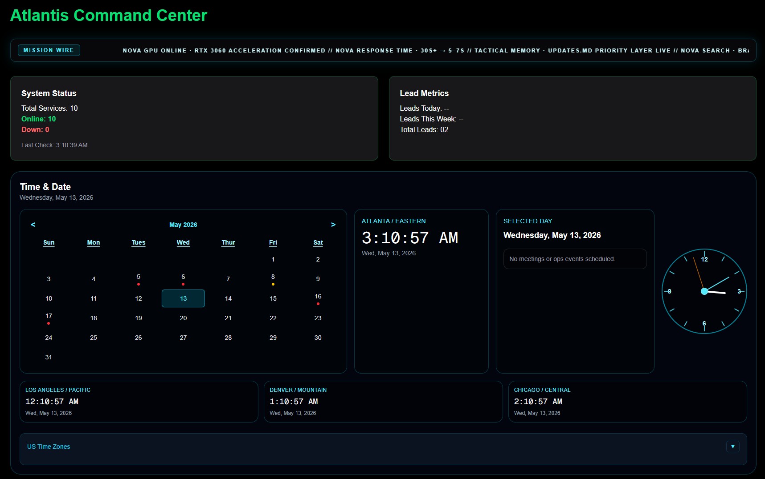This screenshot has width=765, height=479.
Task: Select May 14 on the calendar
Action: (x=228, y=298)
